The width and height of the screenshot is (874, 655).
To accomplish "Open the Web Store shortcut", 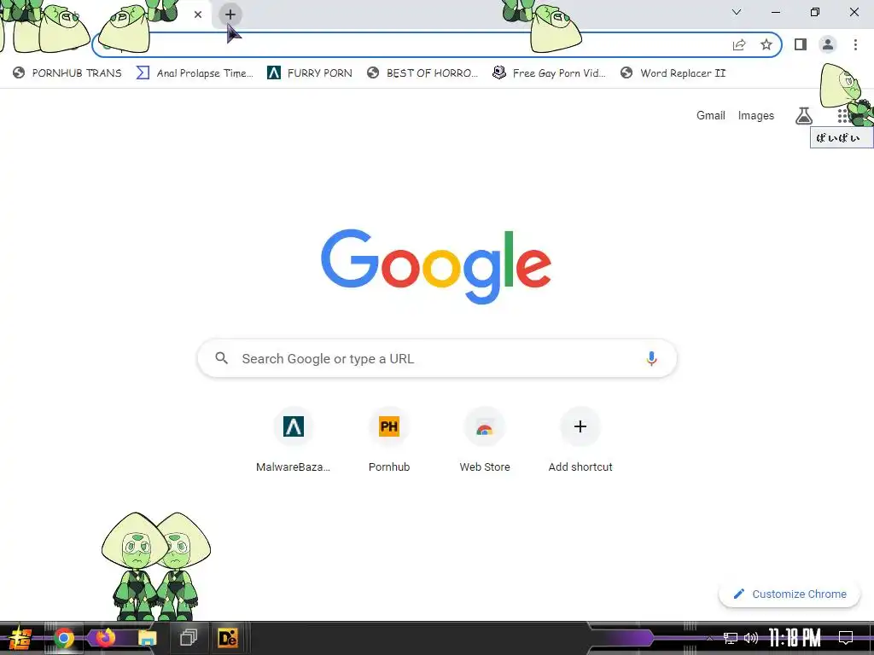I will click(x=485, y=440).
